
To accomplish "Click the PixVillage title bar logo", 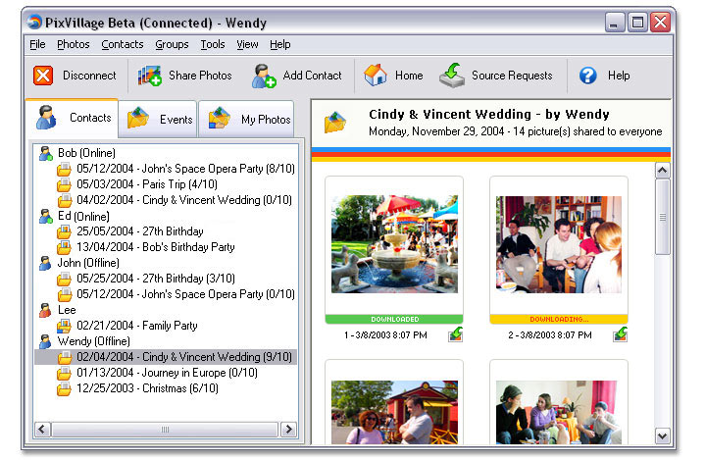I will click(x=34, y=22).
